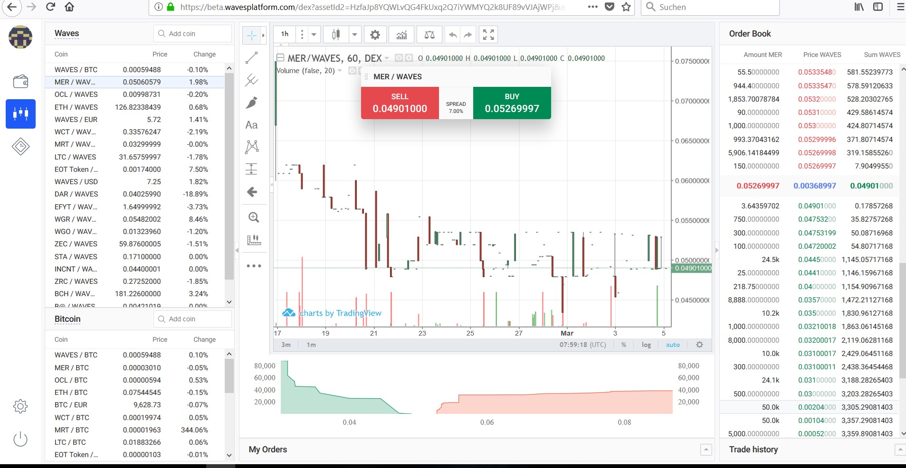
Task: Select the MER / WAV... pair in the Waves list
Action: point(134,82)
